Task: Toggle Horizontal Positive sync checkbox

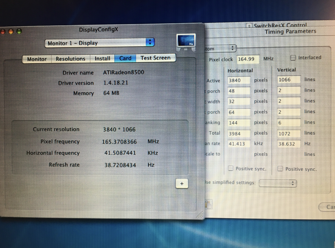Action: tap(230, 168)
